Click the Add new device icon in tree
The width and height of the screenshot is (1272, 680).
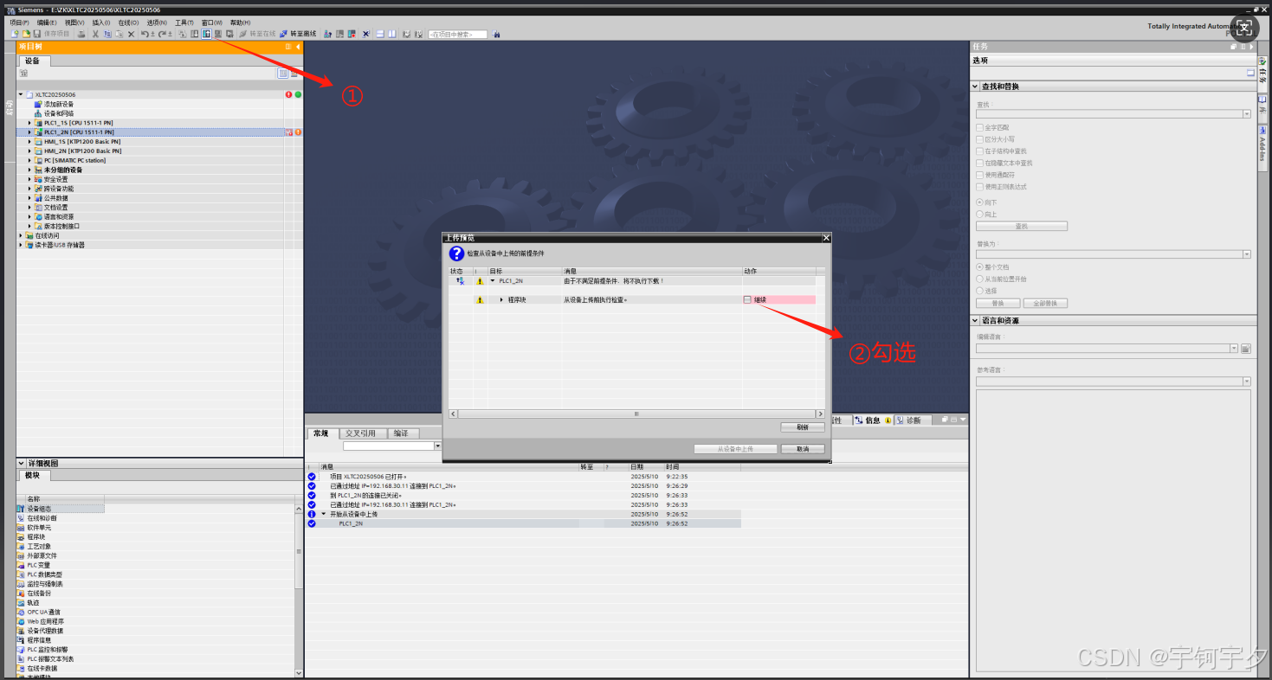click(x=38, y=104)
